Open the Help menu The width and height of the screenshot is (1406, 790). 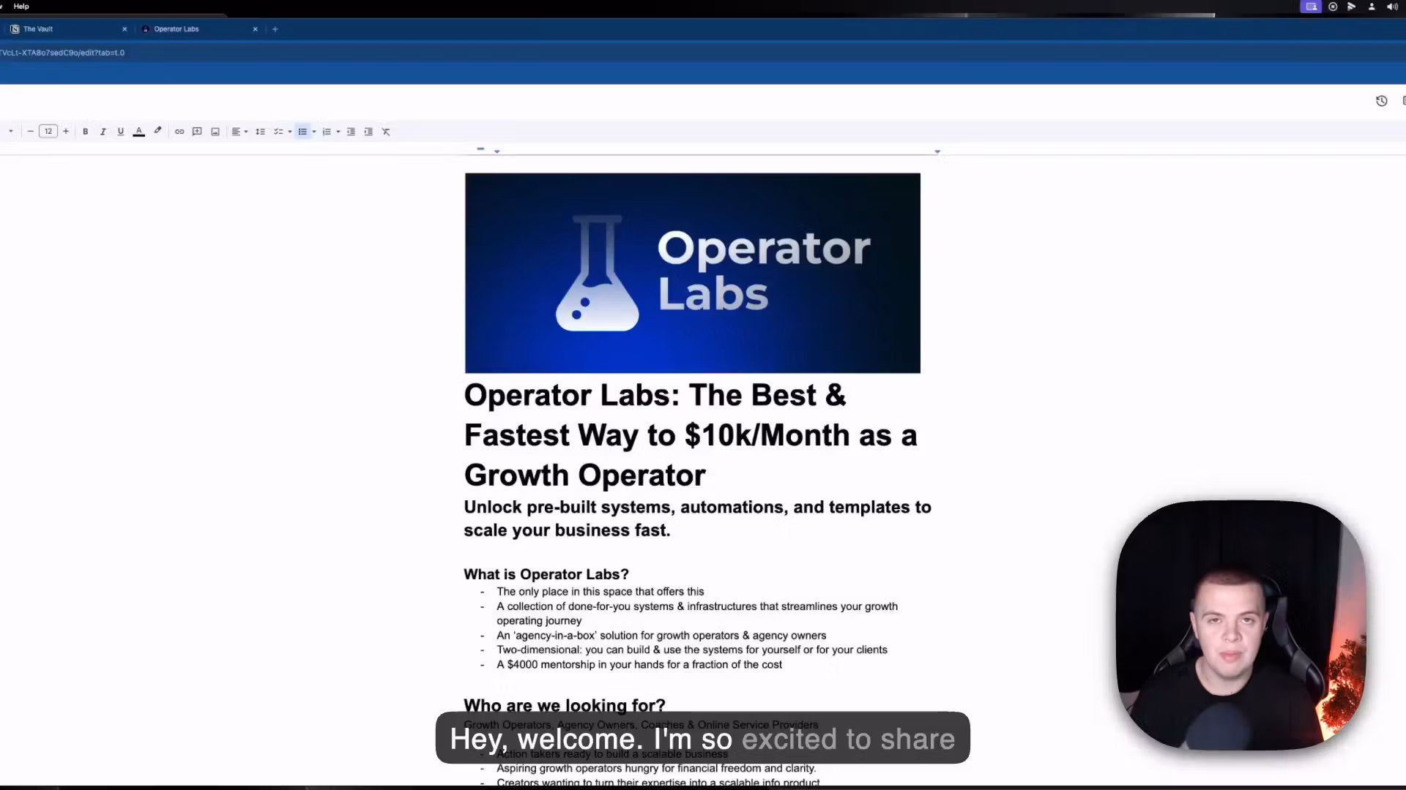point(21,6)
